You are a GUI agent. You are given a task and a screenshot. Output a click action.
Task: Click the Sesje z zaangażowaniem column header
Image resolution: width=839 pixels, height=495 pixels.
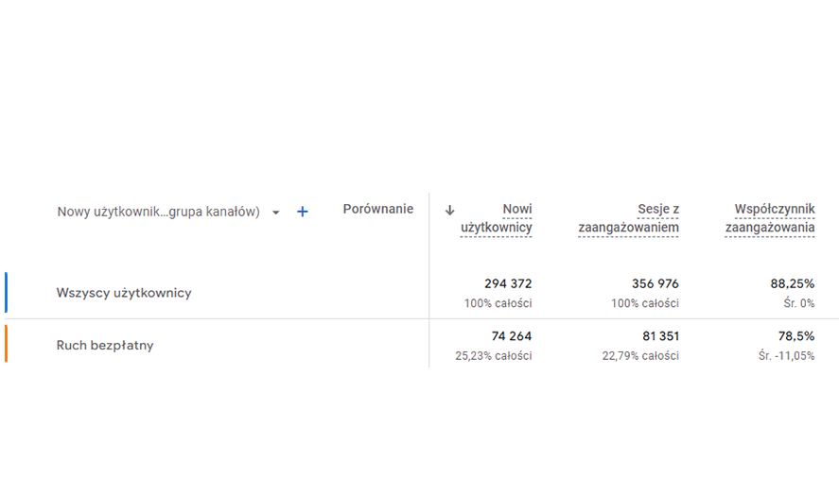(629, 218)
